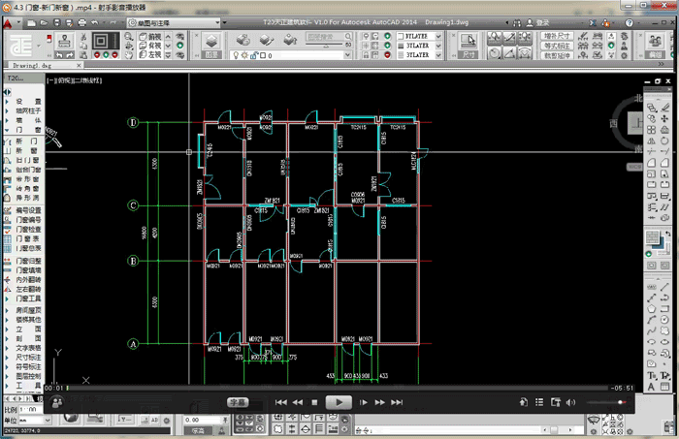679x439 pixels.
Task: Click the Undo arrow in quick access toolbar
Action: (x=95, y=23)
